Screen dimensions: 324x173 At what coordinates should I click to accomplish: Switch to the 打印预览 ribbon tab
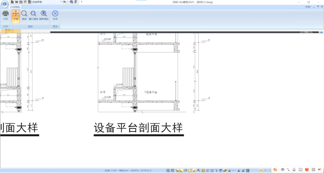tap(16, 7)
